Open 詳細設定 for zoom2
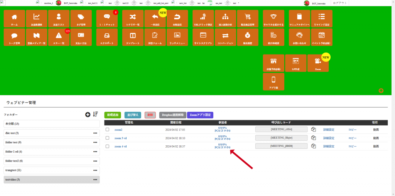395x196 pixels. tap(329, 130)
